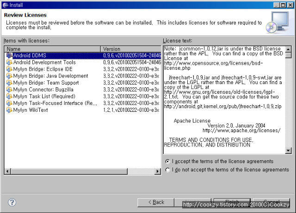Viewport: 296px width, 213px height.
Task: Click the items list horizontal scrollbar thumb
Action: pyautogui.click(x=69, y=171)
